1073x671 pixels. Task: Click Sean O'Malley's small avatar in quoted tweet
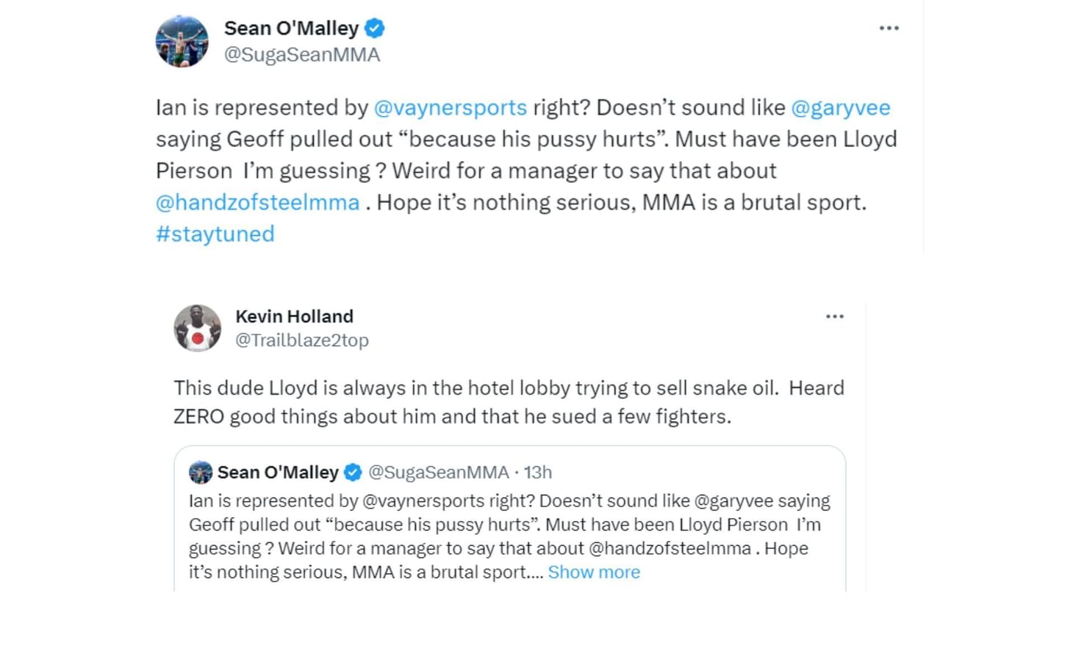(x=199, y=473)
